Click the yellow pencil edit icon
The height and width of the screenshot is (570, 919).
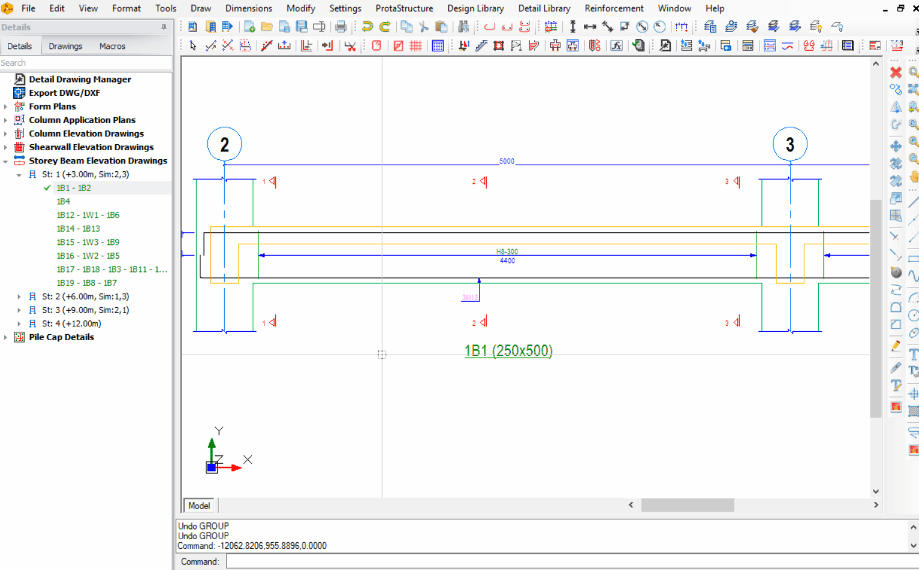pos(896,346)
